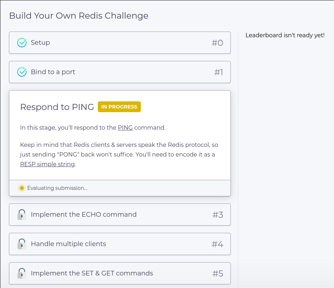
Task: Expand the Implement the ECHO command stage
Action: tap(120, 215)
